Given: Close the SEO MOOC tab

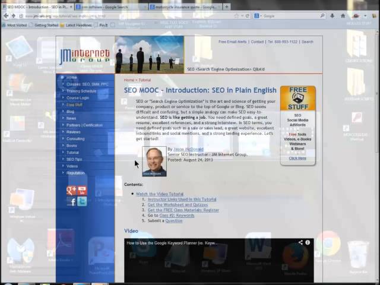Looking at the screenshot, I should (71, 7).
